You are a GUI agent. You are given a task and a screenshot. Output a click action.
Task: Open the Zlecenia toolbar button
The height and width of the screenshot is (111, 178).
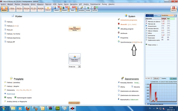point(26,9)
